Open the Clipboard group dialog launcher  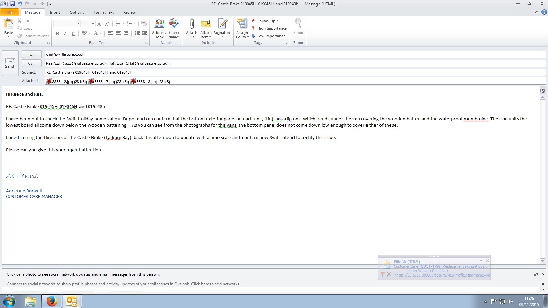(x=48, y=43)
